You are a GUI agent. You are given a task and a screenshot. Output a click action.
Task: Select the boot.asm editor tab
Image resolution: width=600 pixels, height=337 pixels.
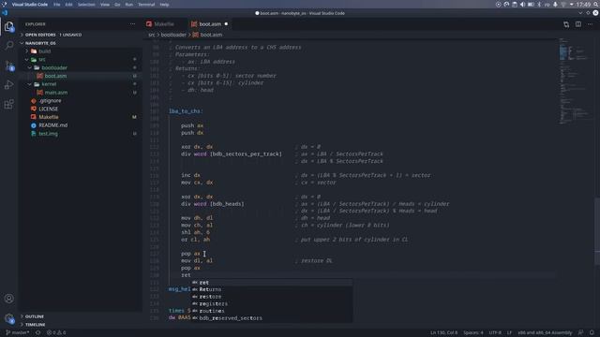[210, 24]
